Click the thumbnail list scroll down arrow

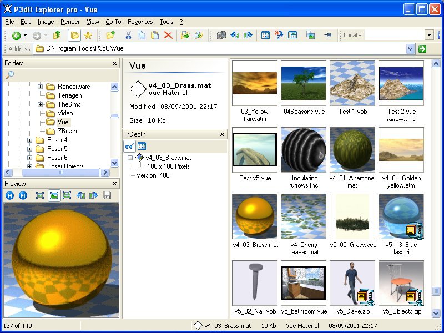pyautogui.click(x=436, y=313)
